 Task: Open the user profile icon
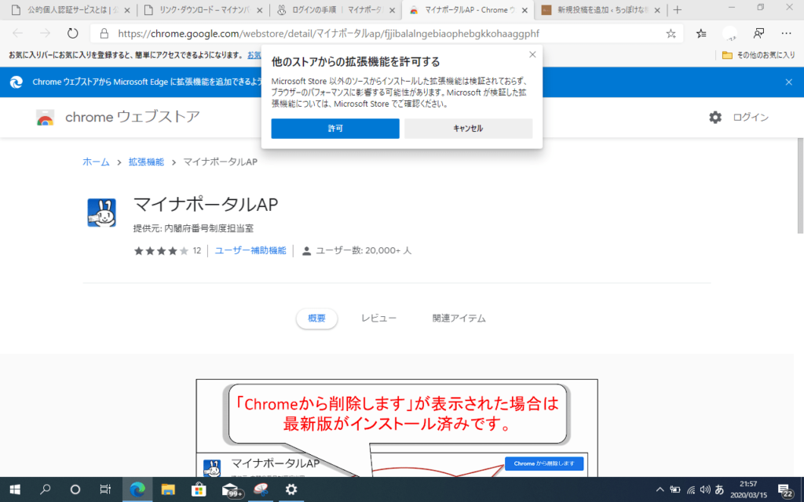click(729, 34)
